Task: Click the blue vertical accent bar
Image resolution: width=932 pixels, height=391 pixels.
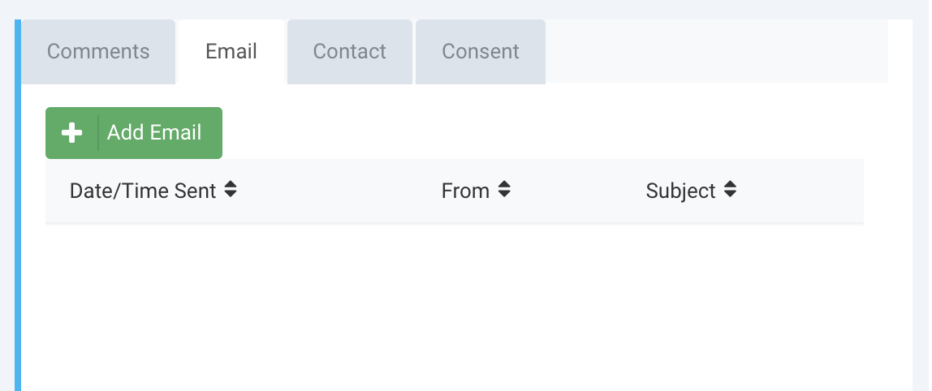Action: (x=18, y=205)
